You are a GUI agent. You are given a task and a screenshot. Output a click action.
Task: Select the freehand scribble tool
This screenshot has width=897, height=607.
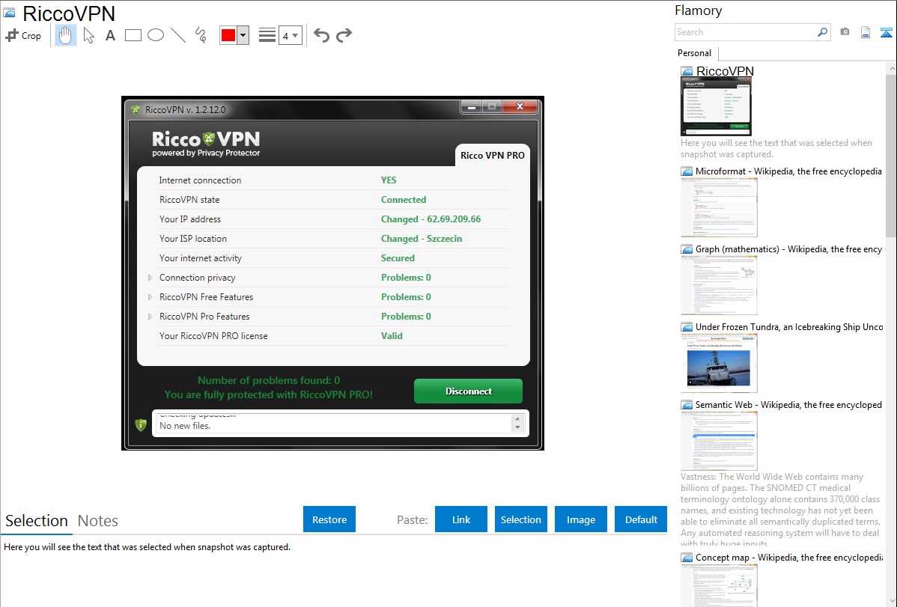tap(201, 35)
